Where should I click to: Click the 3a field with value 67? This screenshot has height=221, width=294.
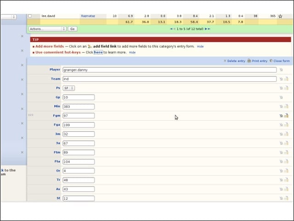79,143
